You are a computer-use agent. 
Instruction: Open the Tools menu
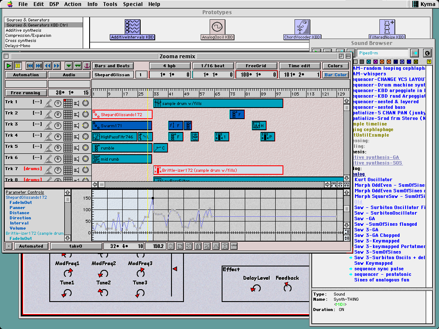click(x=110, y=4)
